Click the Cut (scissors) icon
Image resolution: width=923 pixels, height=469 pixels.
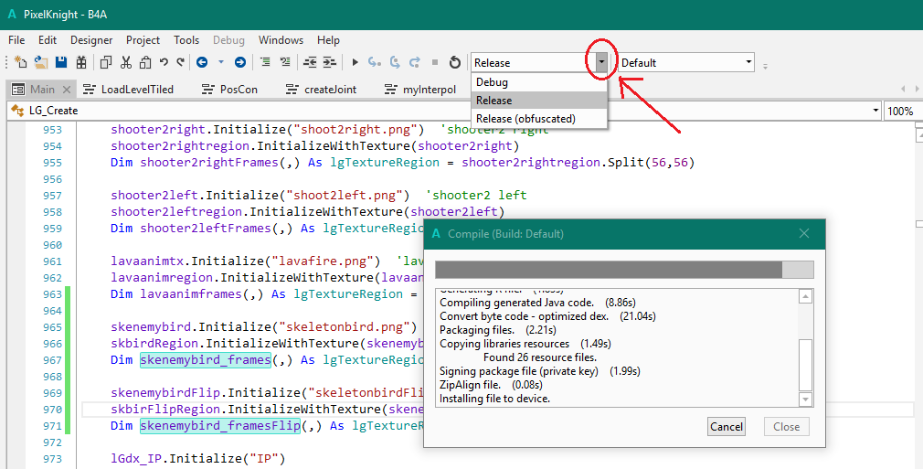125,62
